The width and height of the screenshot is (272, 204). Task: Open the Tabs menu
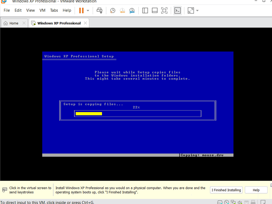(54, 10)
